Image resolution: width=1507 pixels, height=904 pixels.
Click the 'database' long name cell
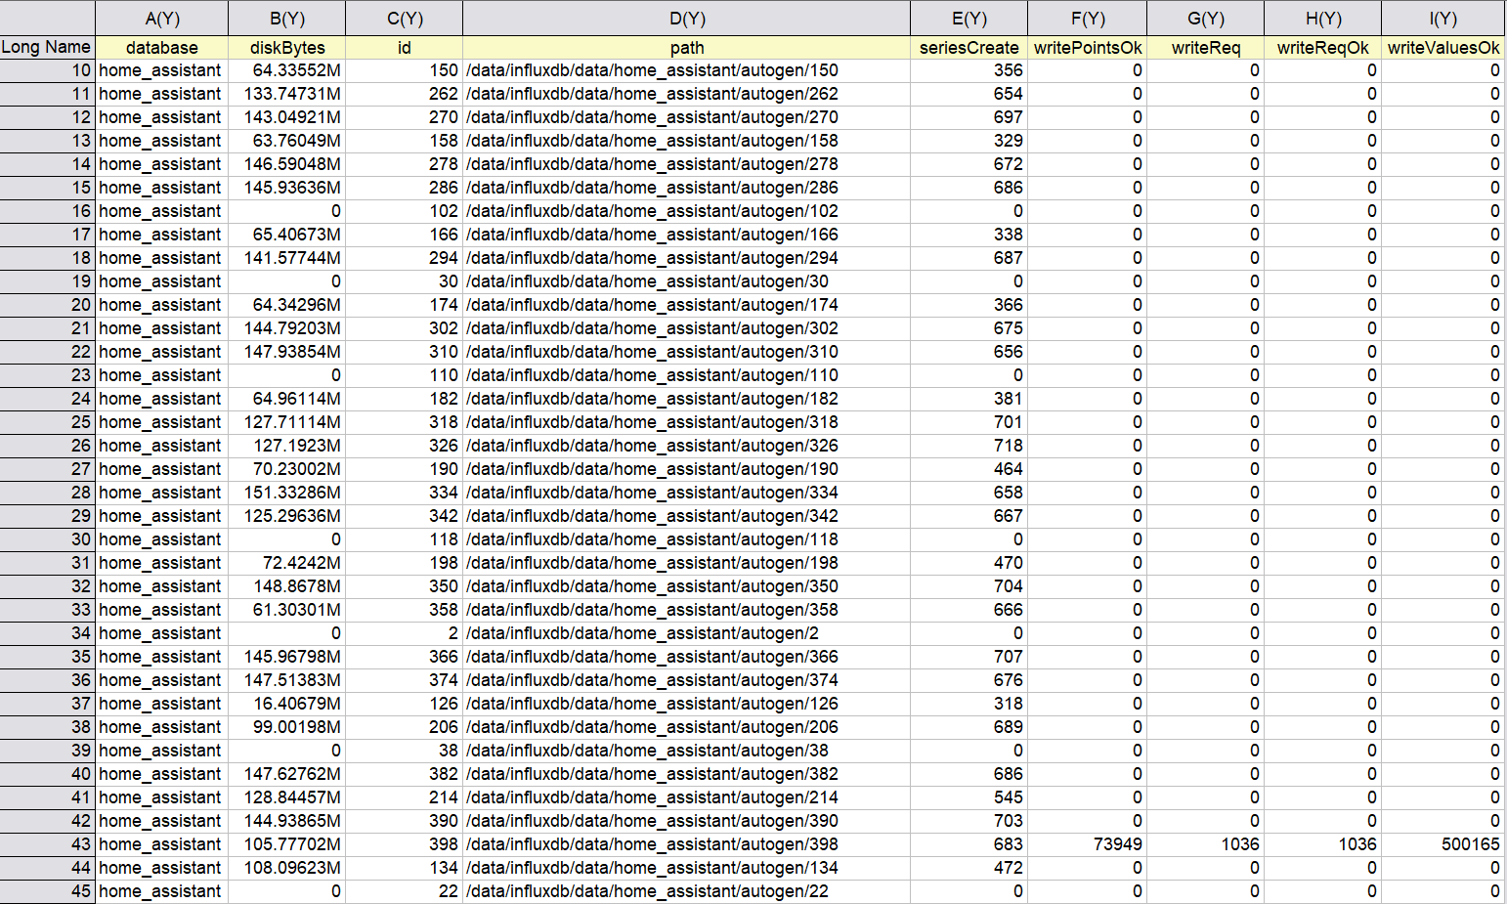[161, 48]
